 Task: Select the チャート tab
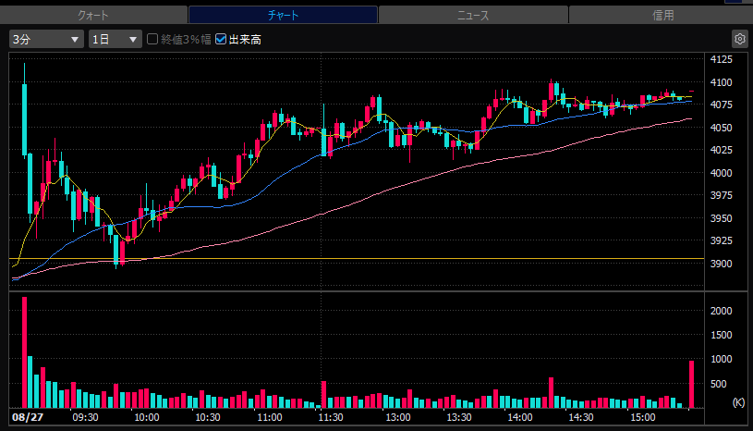point(283,15)
